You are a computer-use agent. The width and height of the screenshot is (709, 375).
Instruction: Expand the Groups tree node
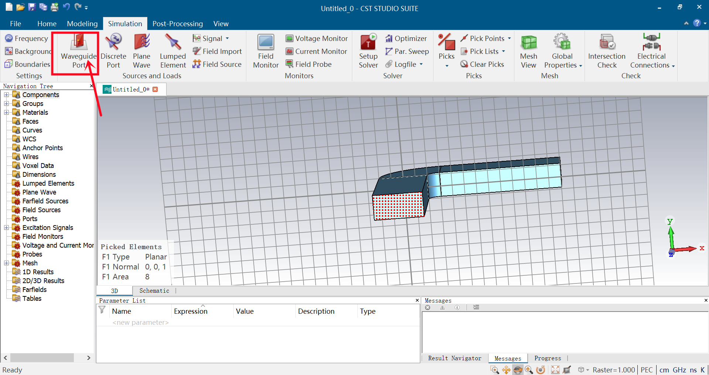pos(6,104)
